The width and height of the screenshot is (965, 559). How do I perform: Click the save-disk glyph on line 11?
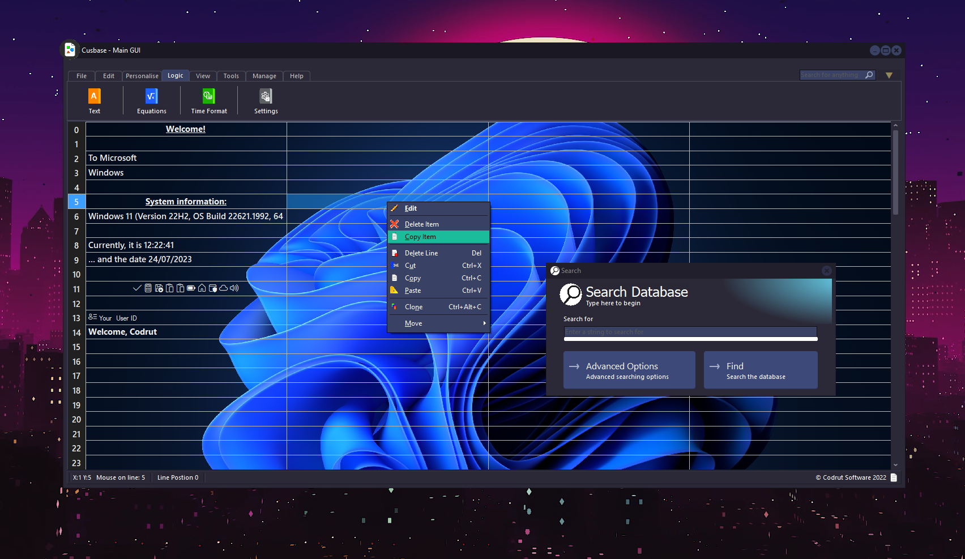tap(159, 288)
